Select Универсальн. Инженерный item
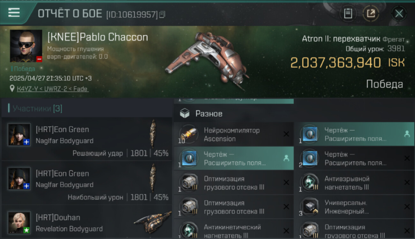 355,207
